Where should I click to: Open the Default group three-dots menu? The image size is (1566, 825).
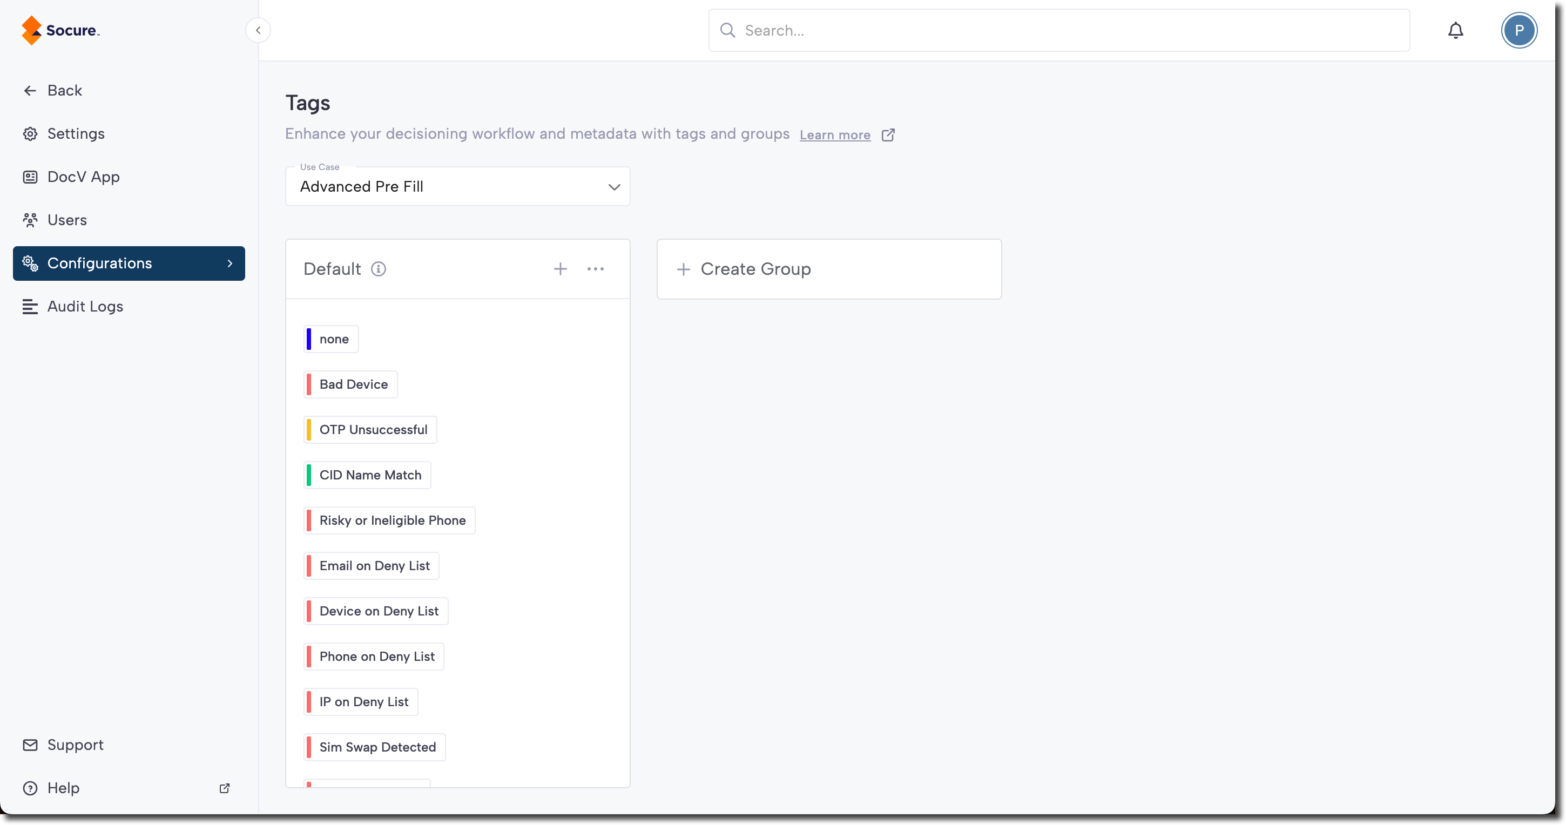[595, 269]
